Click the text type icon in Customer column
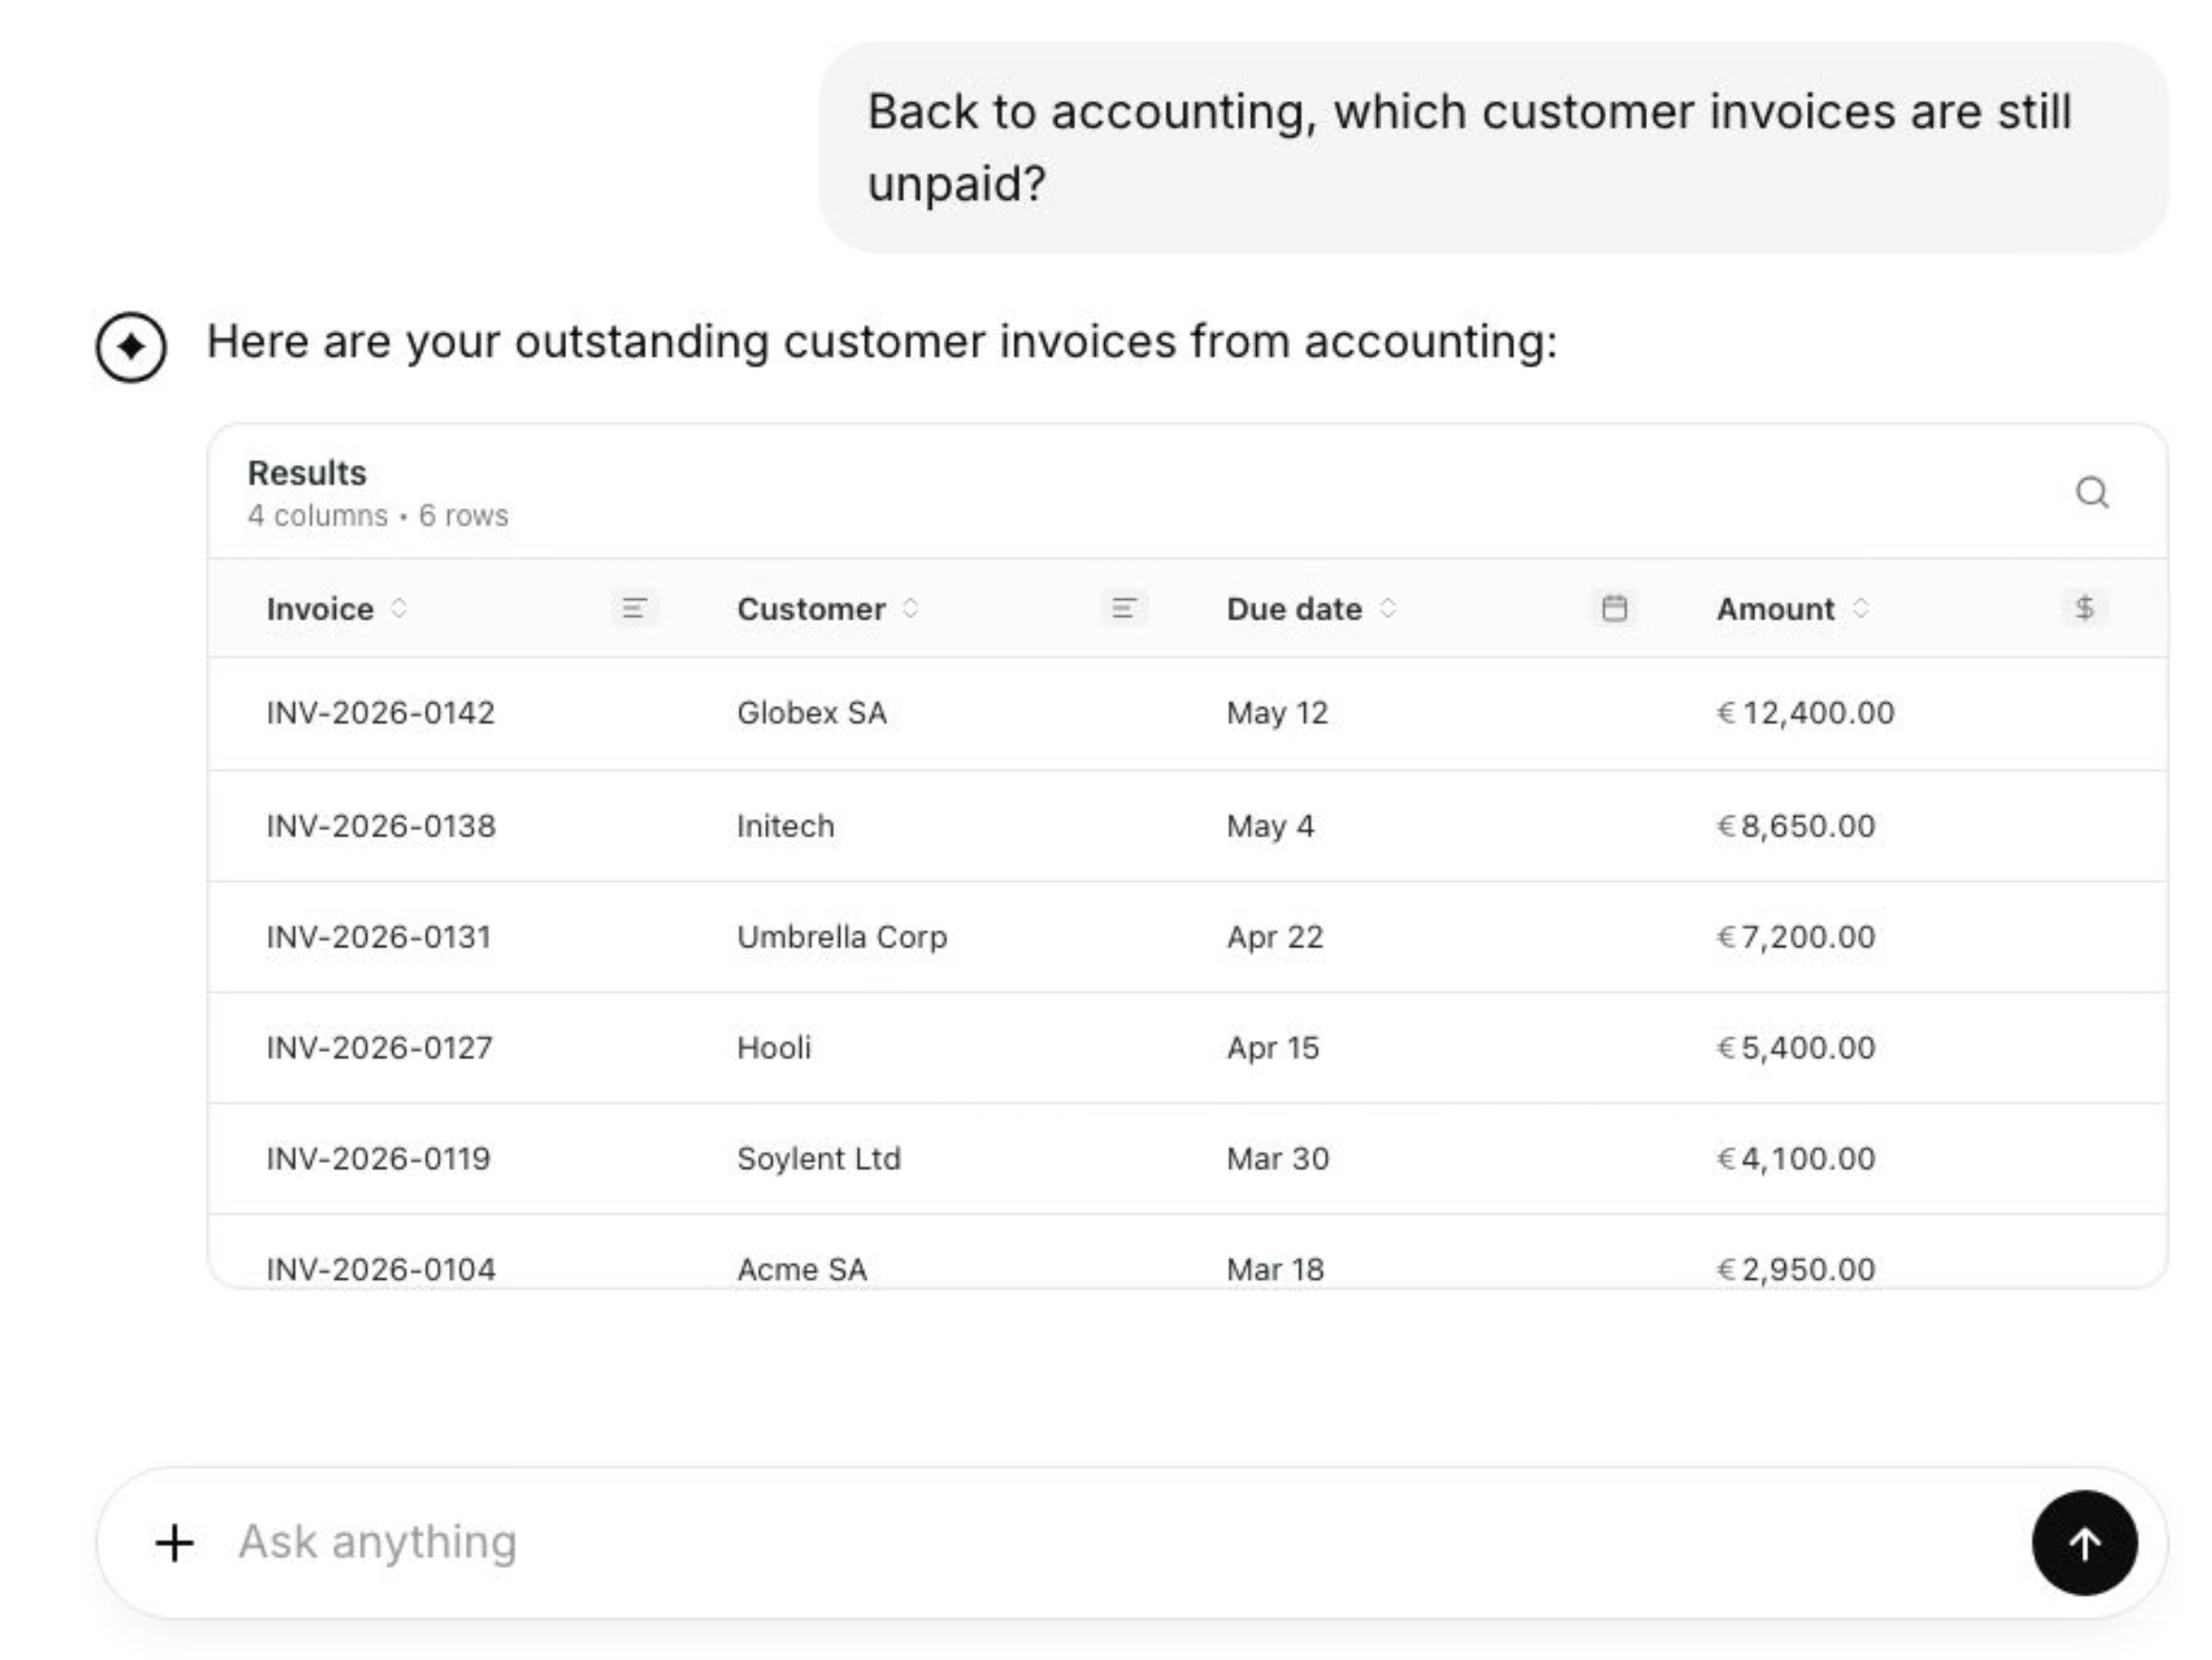 [1124, 607]
